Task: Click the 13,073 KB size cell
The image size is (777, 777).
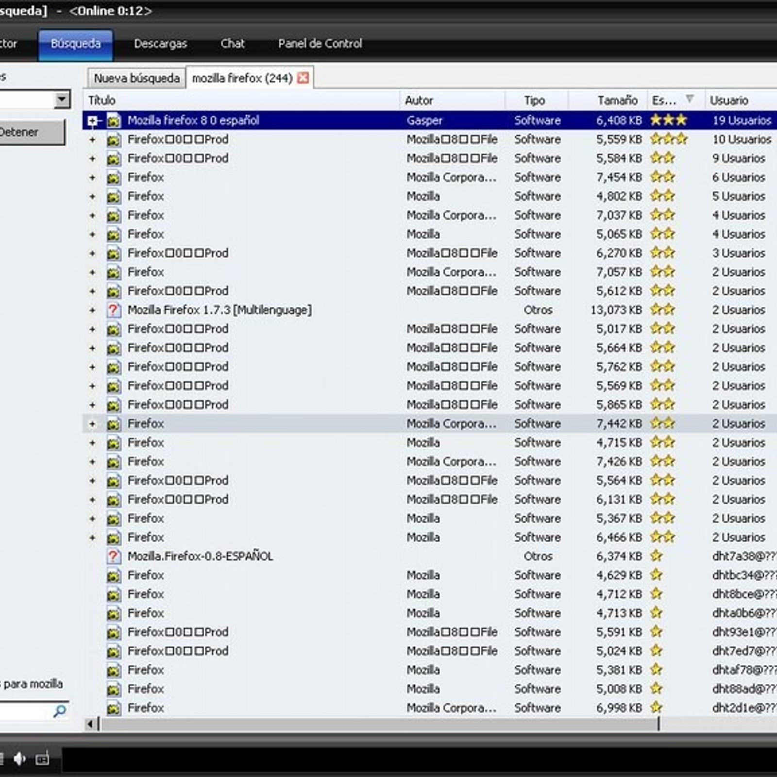Action: coord(616,310)
